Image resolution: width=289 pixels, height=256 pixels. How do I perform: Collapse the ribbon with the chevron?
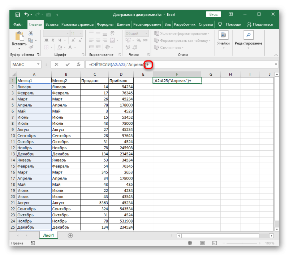tap(276, 55)
